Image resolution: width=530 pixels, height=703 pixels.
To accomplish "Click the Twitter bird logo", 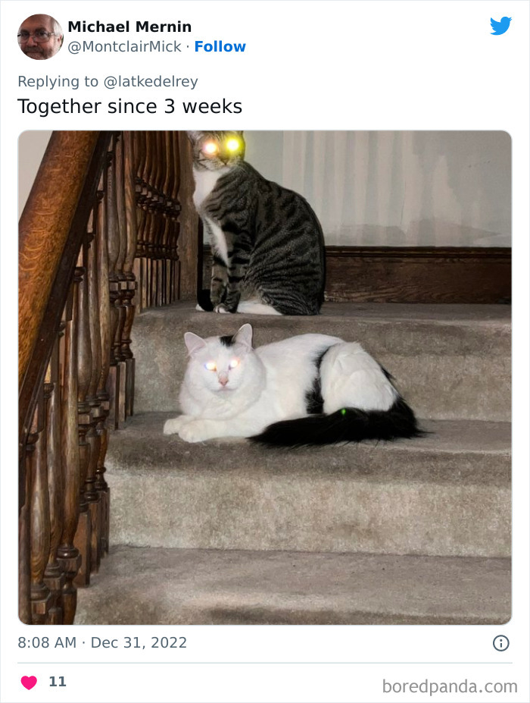I will click(500, 26).
